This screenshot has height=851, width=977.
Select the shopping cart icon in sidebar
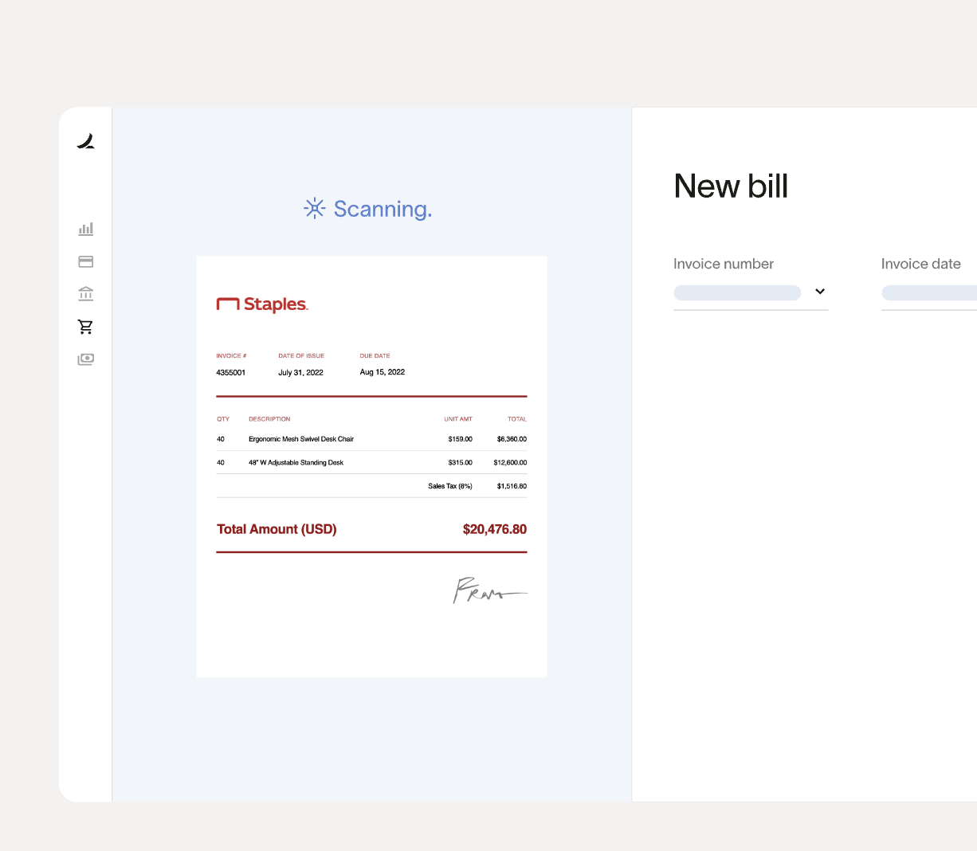[86, 327]
